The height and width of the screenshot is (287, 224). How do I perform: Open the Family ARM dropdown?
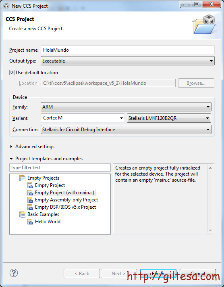tap(126, 107)
